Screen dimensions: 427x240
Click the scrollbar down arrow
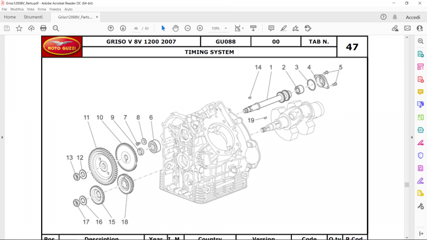[x=407, y=237]
